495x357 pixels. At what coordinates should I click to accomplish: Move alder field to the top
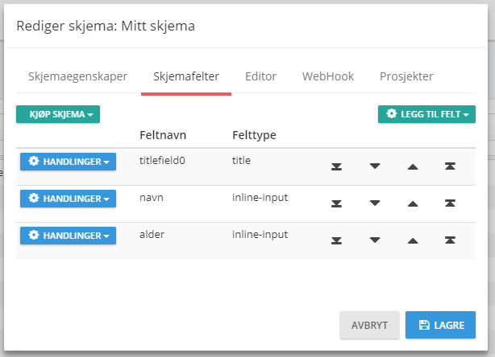click(450, 240)
